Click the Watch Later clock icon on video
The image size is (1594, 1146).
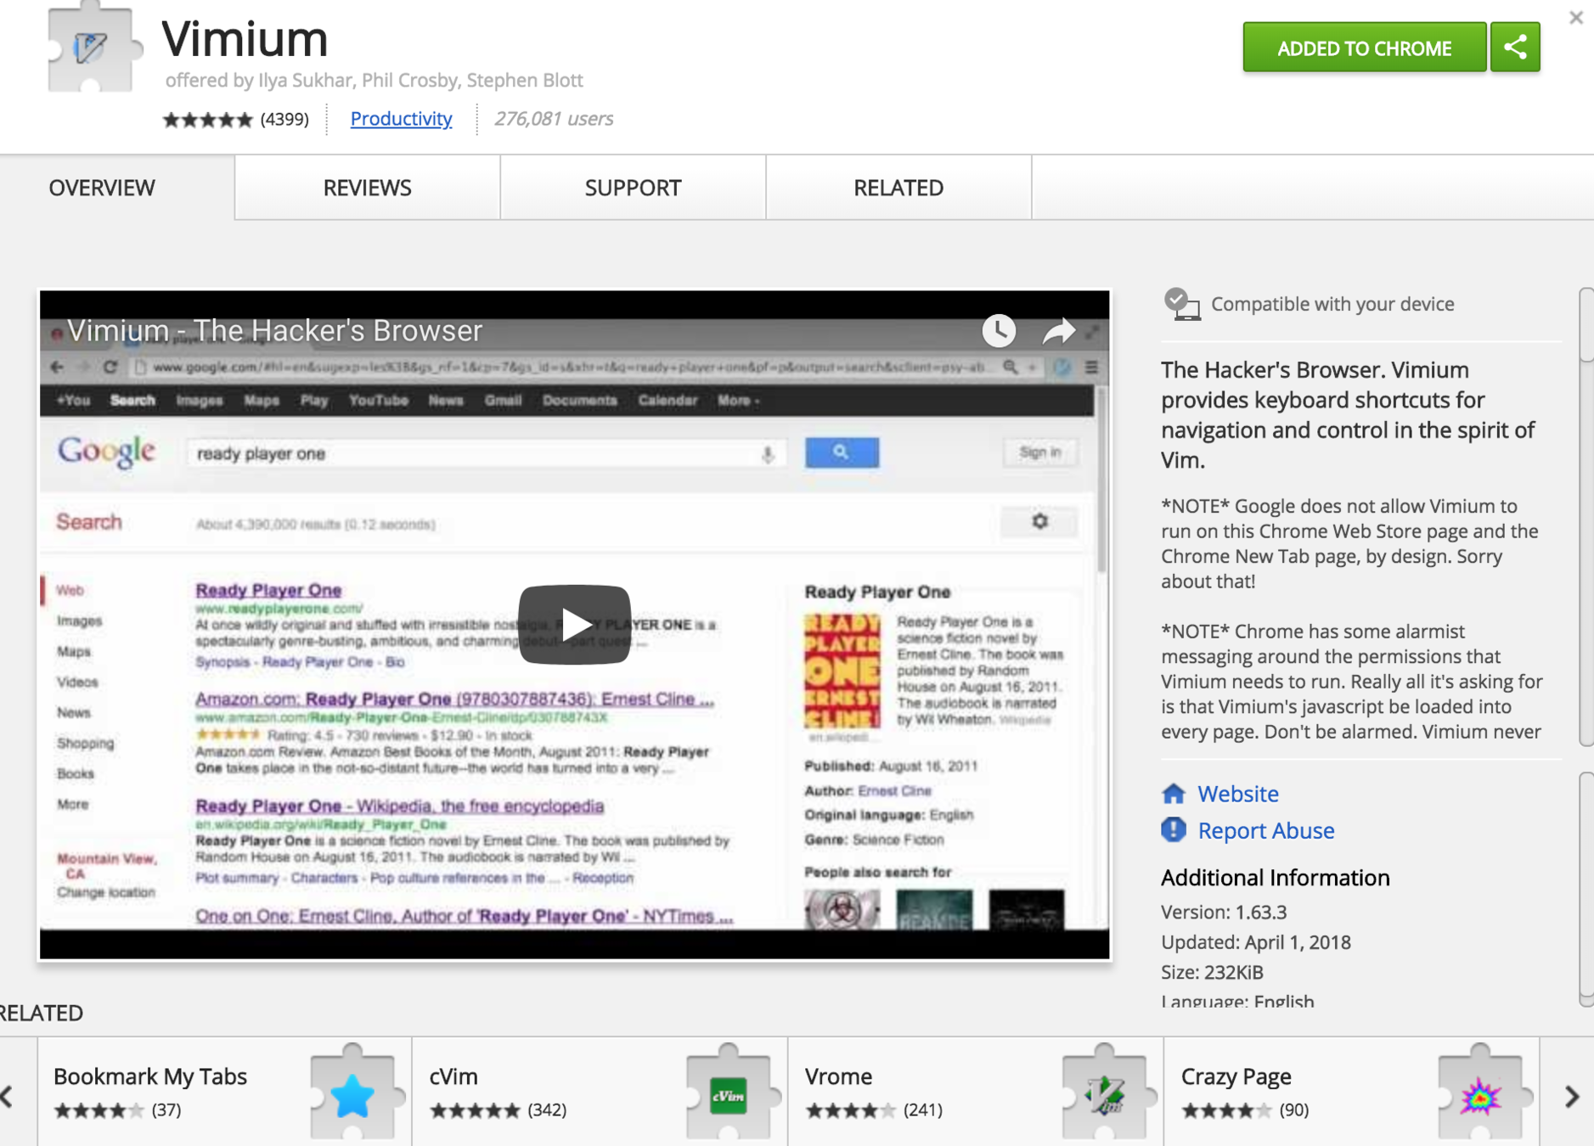click(x=999, y=330)
